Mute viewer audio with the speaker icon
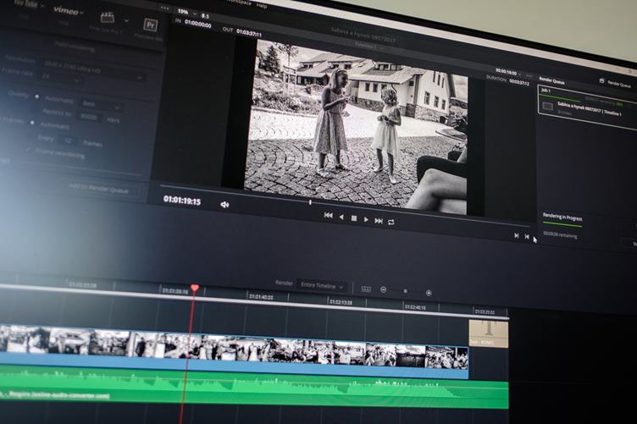The image size is (637, 424). 224,205
